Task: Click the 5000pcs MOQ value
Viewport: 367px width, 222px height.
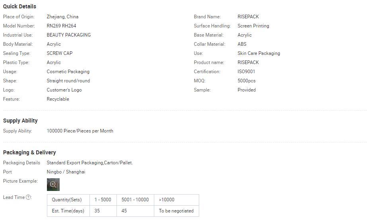Action: pyautogui.click(x=247, y=80)
